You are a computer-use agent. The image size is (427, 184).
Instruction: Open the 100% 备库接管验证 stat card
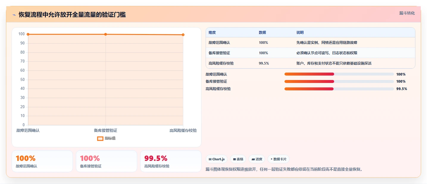tap(107, 161)
